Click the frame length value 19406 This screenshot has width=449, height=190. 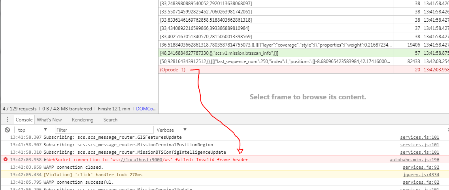pyautogui.click(x=414, y=45)
